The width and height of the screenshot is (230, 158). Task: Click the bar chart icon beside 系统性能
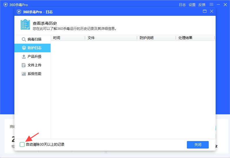pyautogui.click(x=24, y=74)
